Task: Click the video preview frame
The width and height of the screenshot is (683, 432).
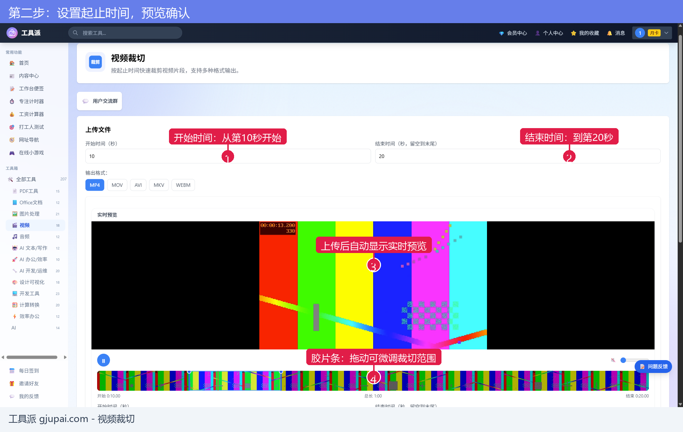Action: pyautogui.click(x=373, y=285)
